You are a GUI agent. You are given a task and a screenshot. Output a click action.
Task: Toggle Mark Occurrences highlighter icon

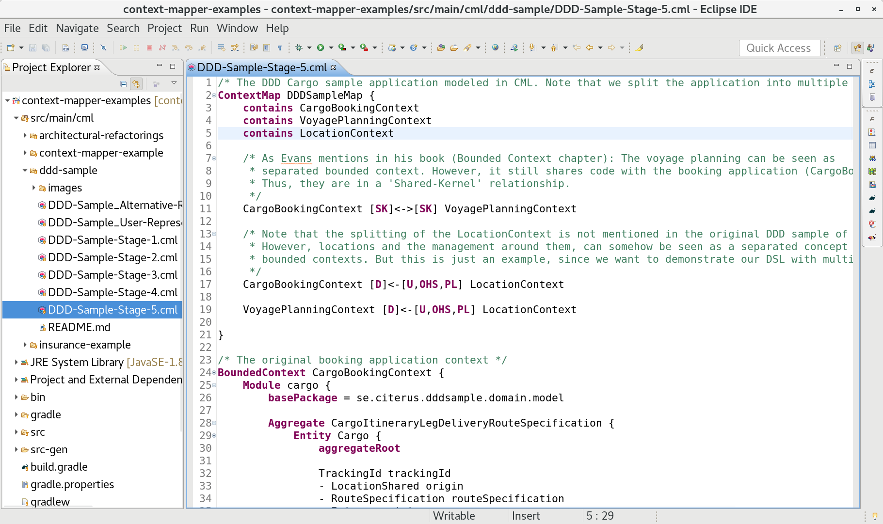[640, 48]
